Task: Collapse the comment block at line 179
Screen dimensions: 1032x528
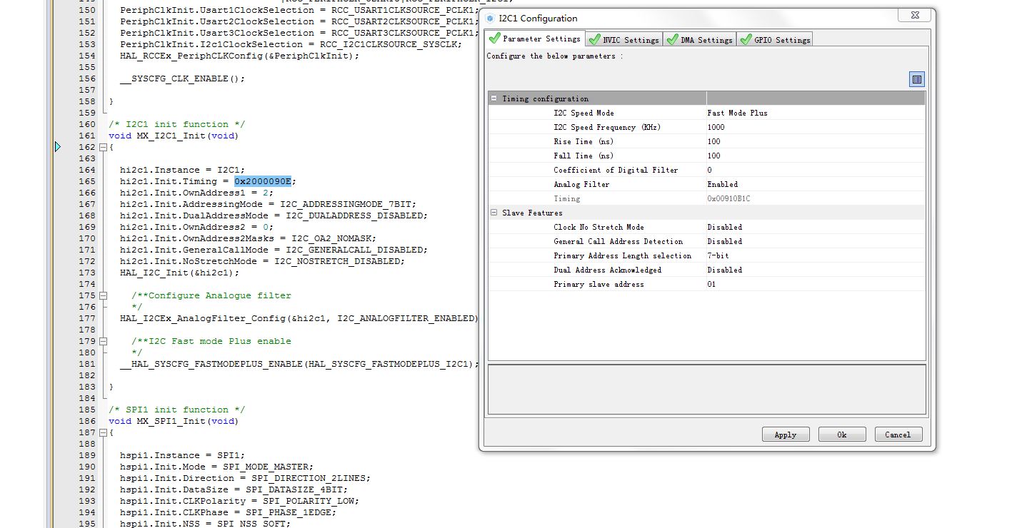Action: coord(104,341)
